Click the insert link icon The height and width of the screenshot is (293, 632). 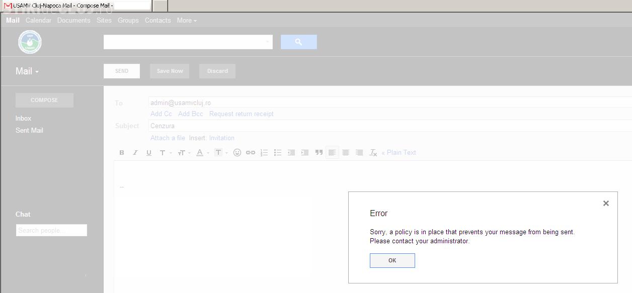pos(251,153)
